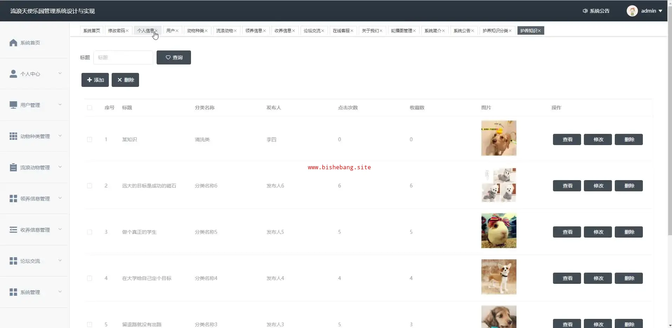Image resolution: width=672 pixels, height=328 pixels.
Task: Click the list icon for 收养信息管理
Action: click(x=13, y=230)
